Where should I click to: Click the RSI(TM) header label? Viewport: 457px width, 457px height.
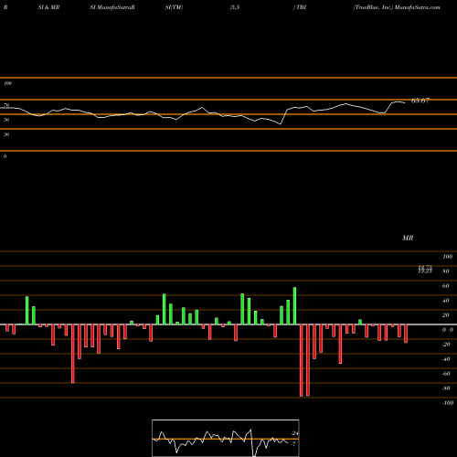[x=174, y=7]
